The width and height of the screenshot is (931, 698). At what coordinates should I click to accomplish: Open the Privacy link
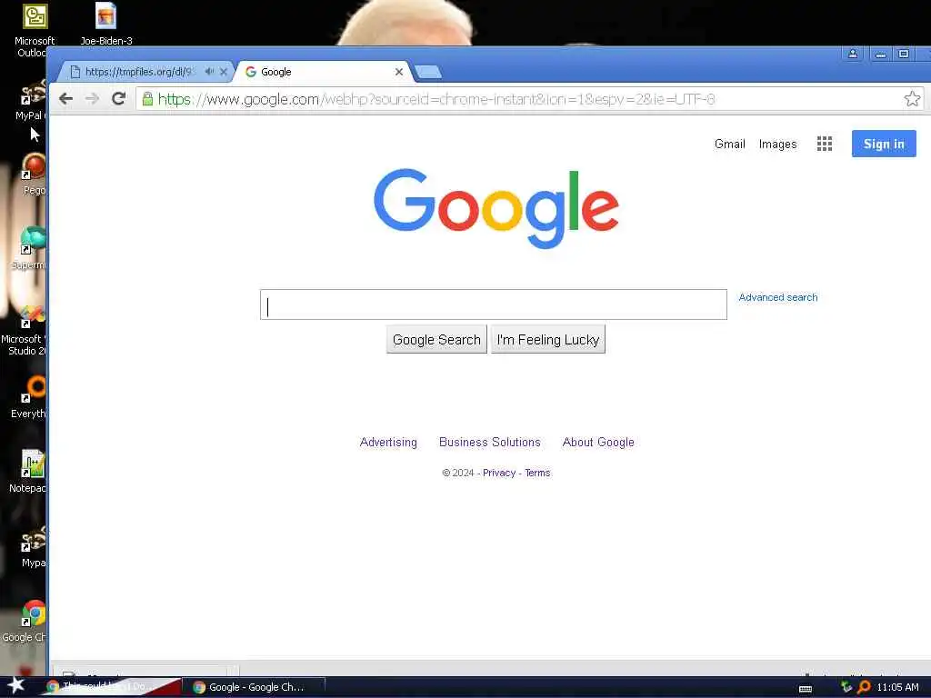click(499, 473)
